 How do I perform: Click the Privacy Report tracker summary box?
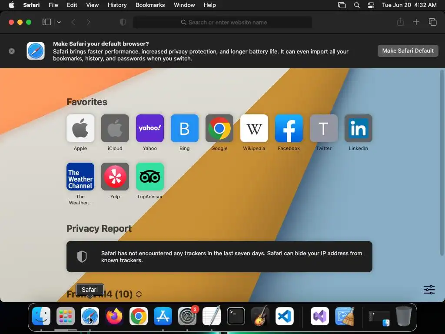[219, 257]
